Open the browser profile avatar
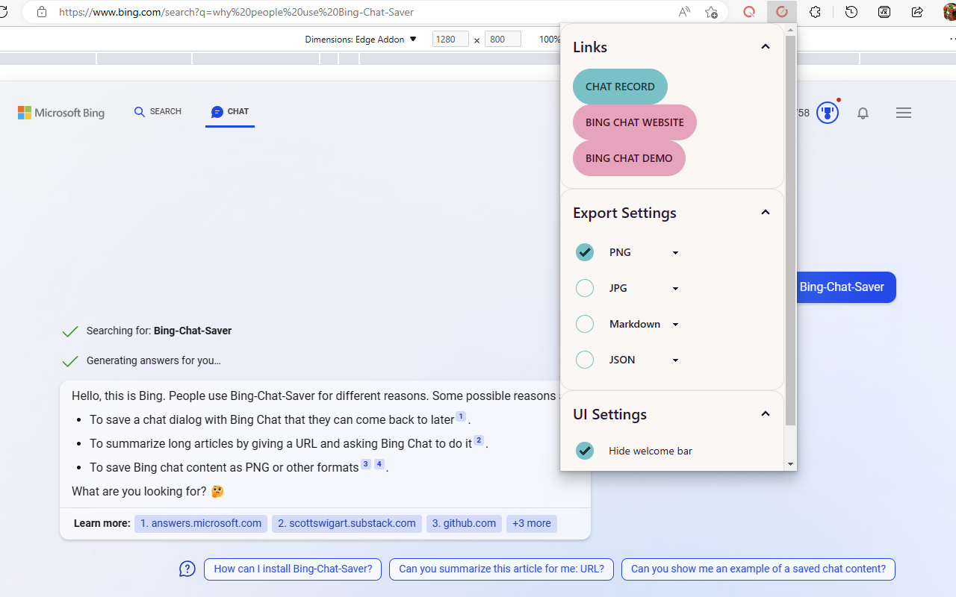 pos(949,12)
